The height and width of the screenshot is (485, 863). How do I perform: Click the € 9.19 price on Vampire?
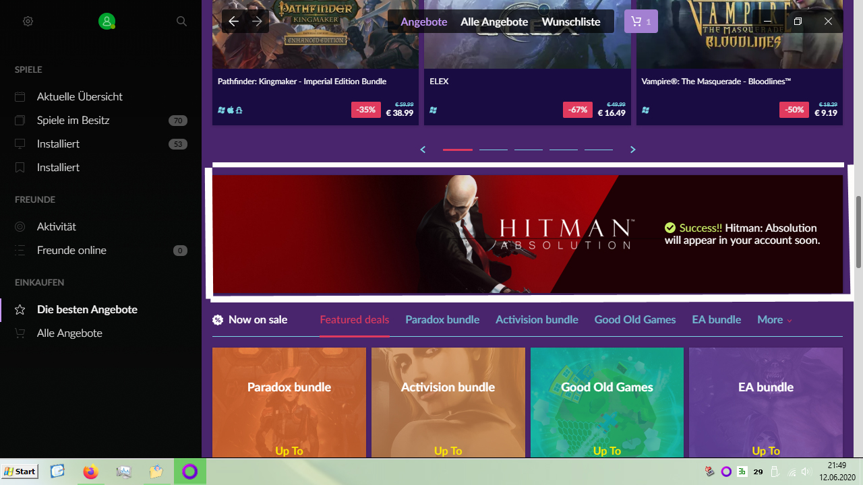(826, 113)
